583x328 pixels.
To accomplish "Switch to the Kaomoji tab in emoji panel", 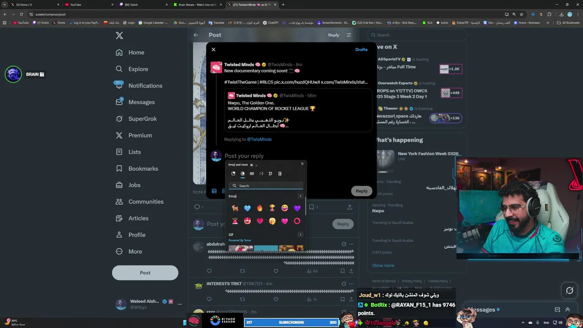I will point(261,174).
